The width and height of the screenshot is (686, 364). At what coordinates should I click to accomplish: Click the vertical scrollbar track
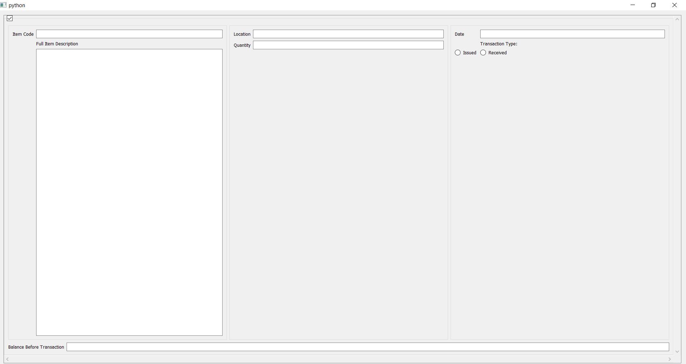(677, 186)
